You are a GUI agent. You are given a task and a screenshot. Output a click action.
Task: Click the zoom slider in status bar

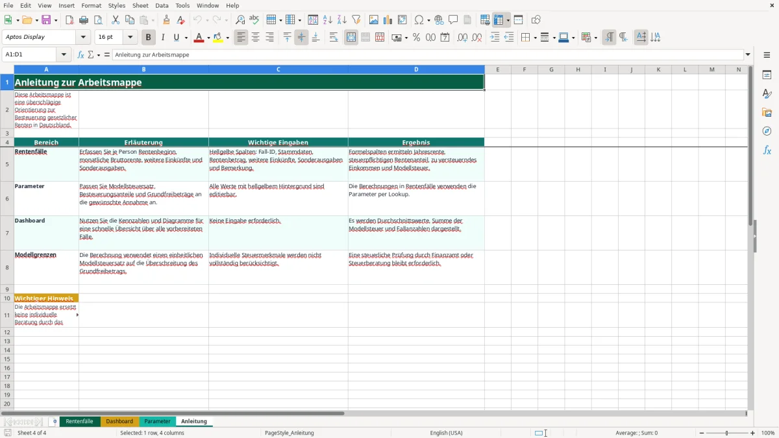tap(727, 433)
